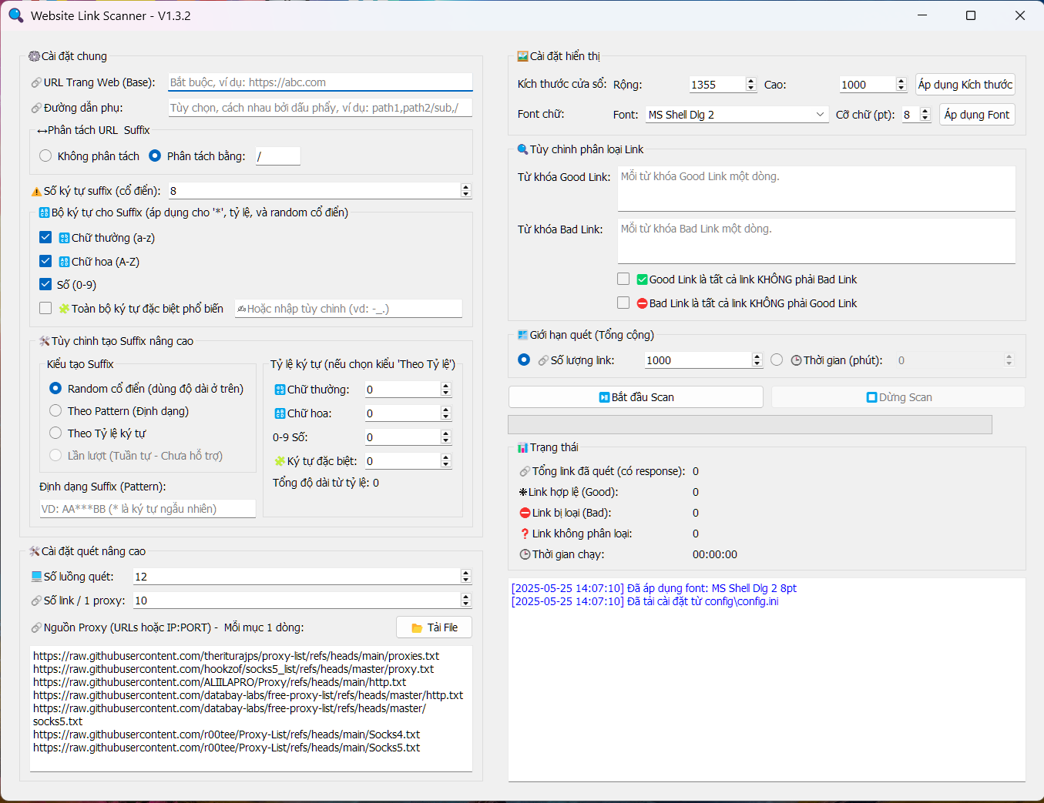Click the Cao height spinner arrows
The height and width of the screenshot is (803, 1044).
point(901,85)
